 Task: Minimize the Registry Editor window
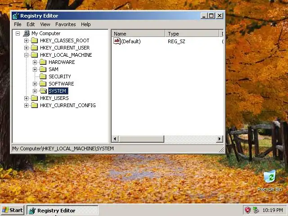pyautogui.click(x=203, y=16)
